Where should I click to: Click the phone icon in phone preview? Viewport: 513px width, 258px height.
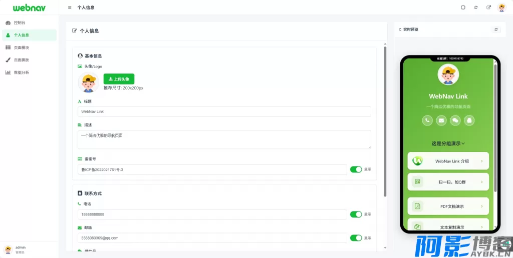tap(427, 120)
